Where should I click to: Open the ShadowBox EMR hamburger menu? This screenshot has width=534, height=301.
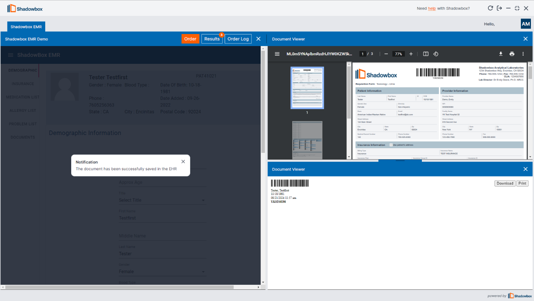(10, 55)
